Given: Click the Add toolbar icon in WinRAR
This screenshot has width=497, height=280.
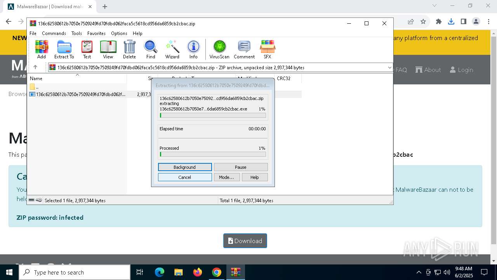Looking at the screenshot, I should tap(42, 49).
